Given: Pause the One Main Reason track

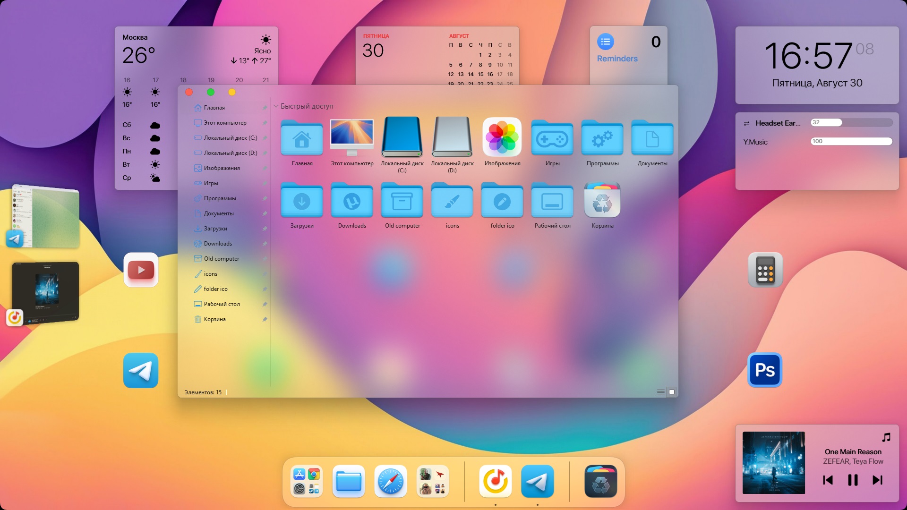Looking at the screenshot, I should click(x=853, y=480).
